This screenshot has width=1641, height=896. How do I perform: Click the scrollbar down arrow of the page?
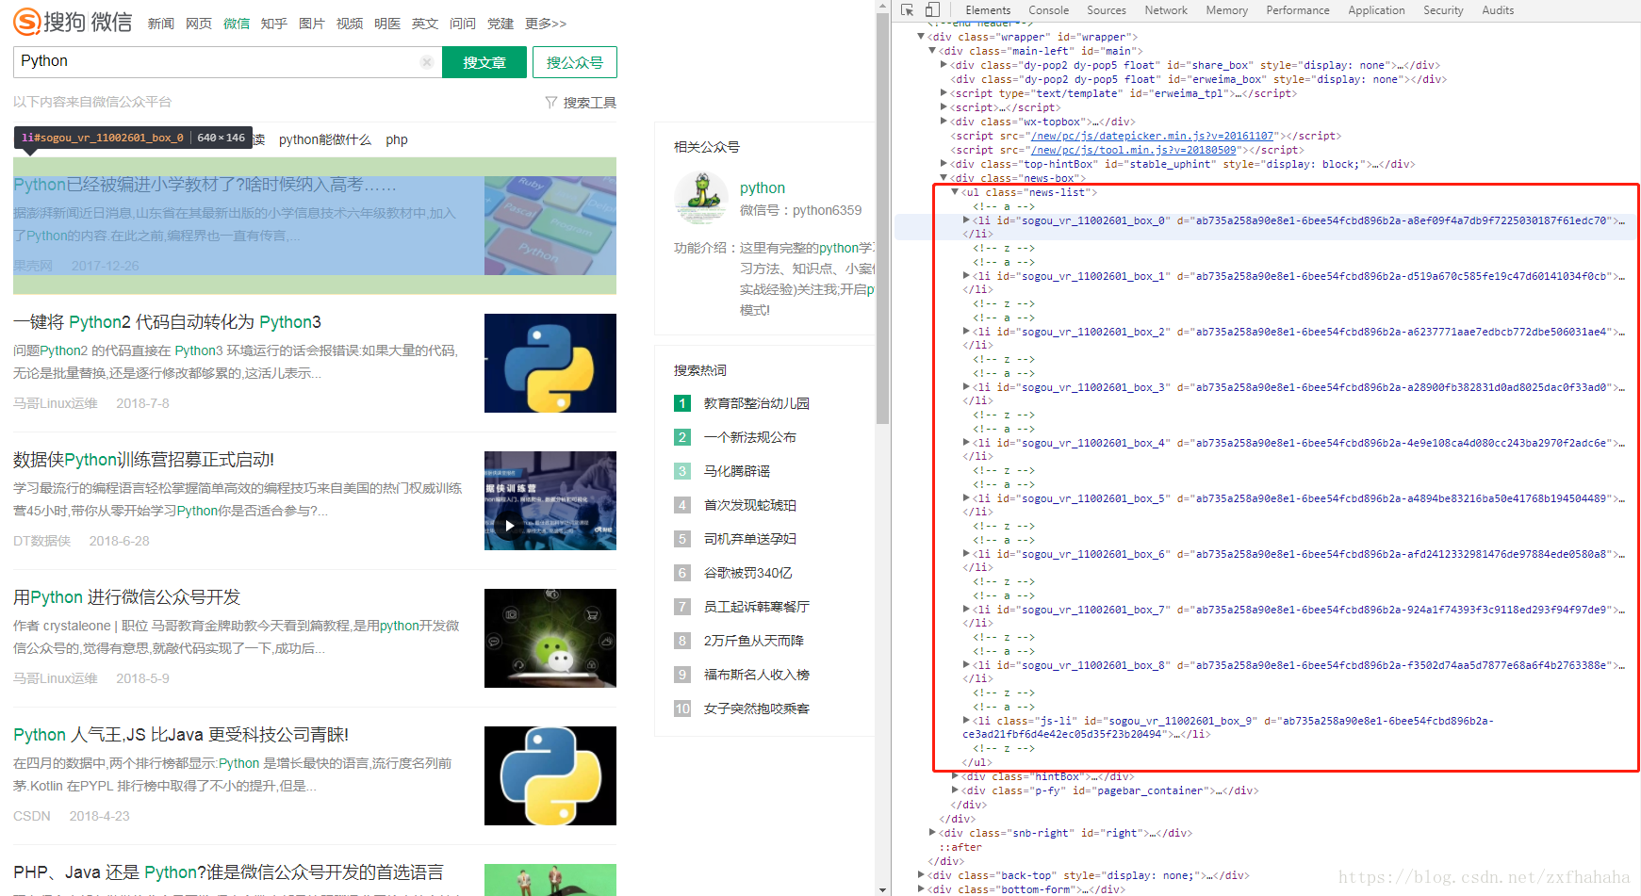[882, 889]
